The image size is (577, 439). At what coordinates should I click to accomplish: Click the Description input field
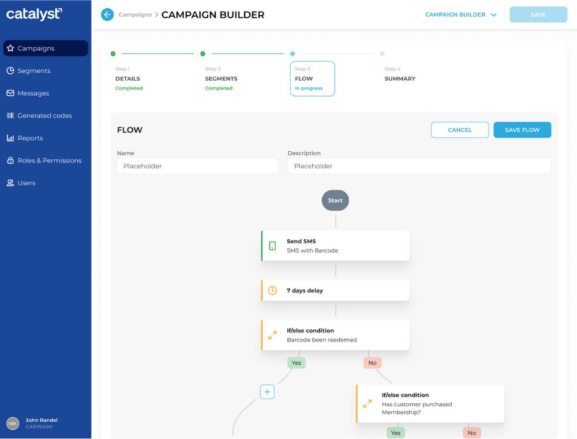419,166
